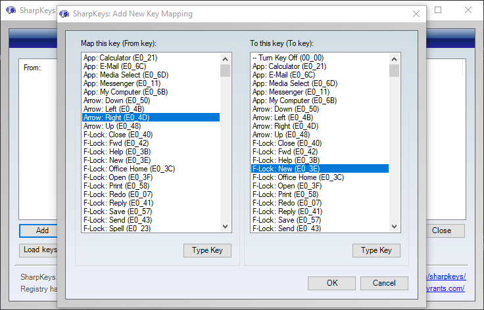Select F-Lock: Reply in From key list

(x=151, y=203)
